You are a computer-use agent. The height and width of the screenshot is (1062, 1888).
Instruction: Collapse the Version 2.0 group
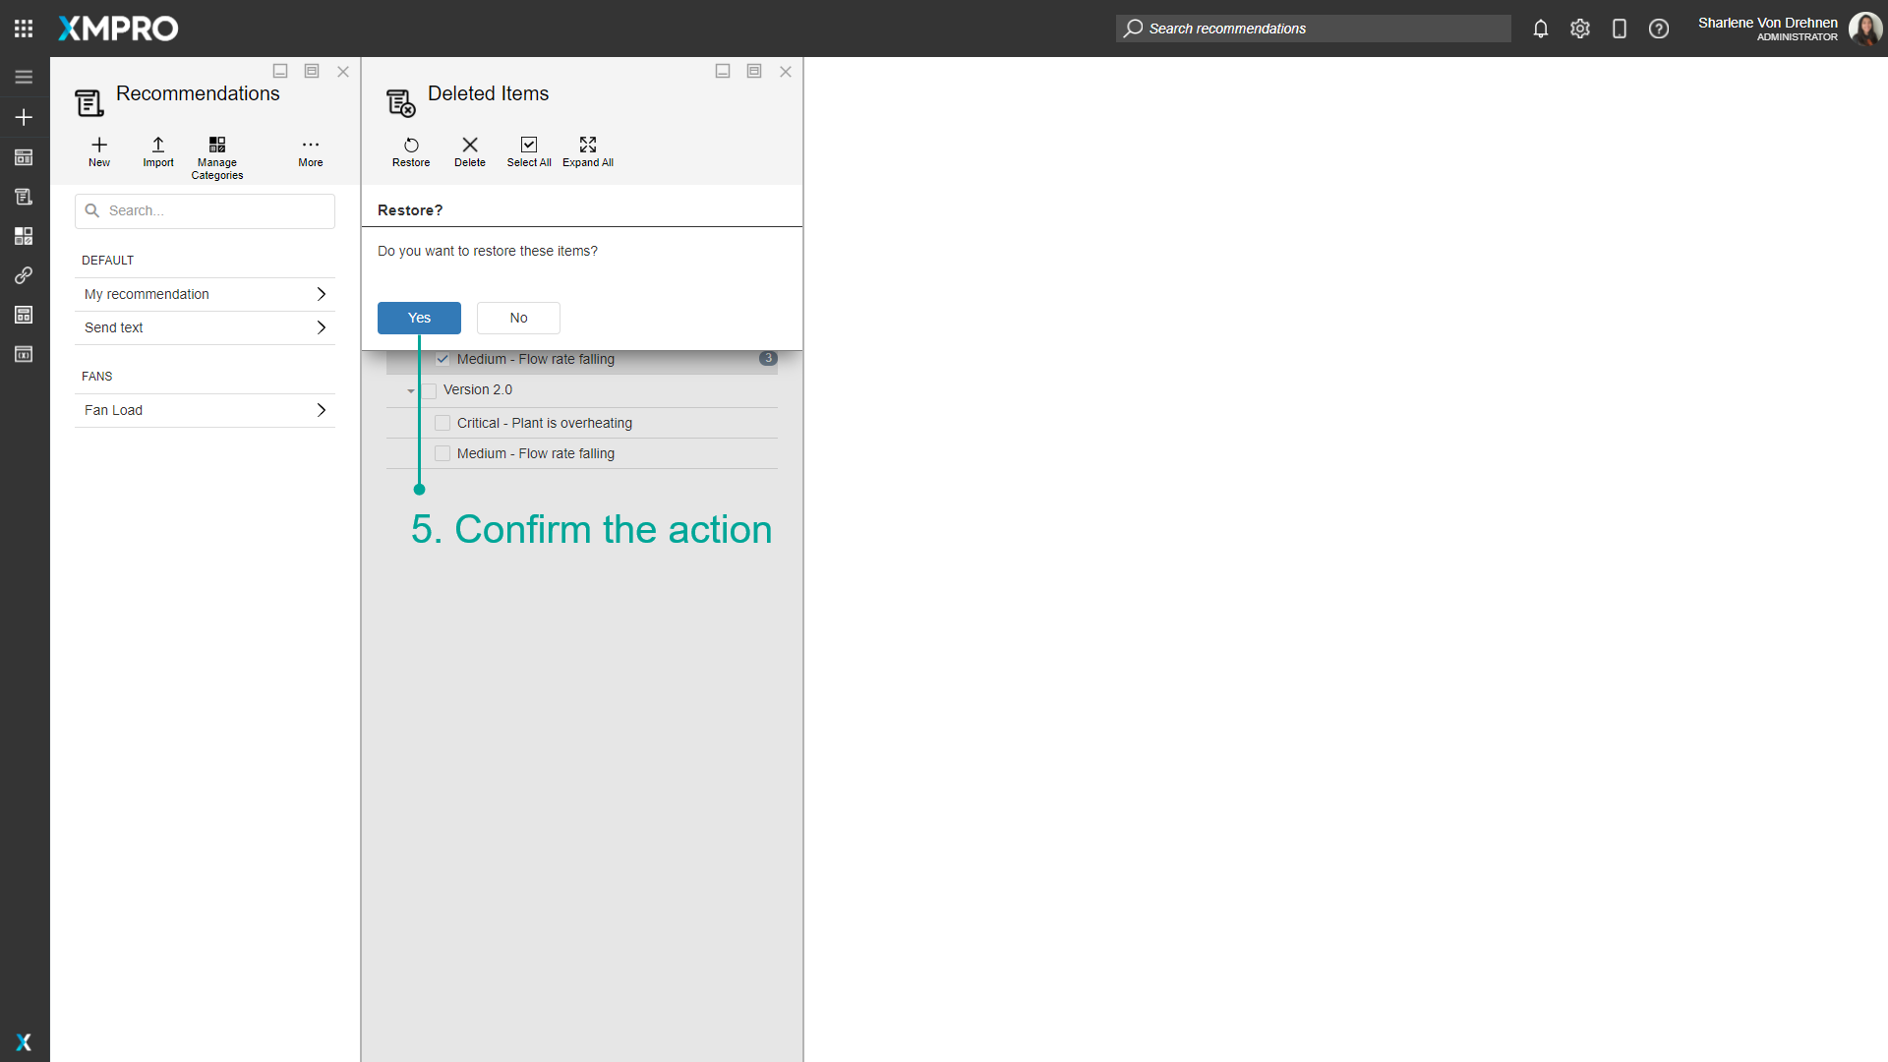click(x=410, y=390)
